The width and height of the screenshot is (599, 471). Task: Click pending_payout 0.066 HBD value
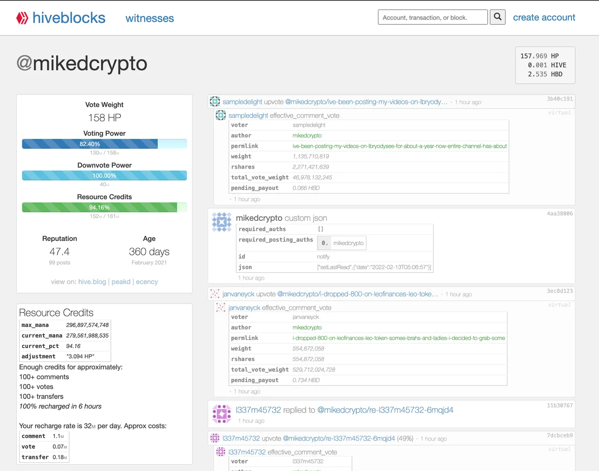(306, 188)
